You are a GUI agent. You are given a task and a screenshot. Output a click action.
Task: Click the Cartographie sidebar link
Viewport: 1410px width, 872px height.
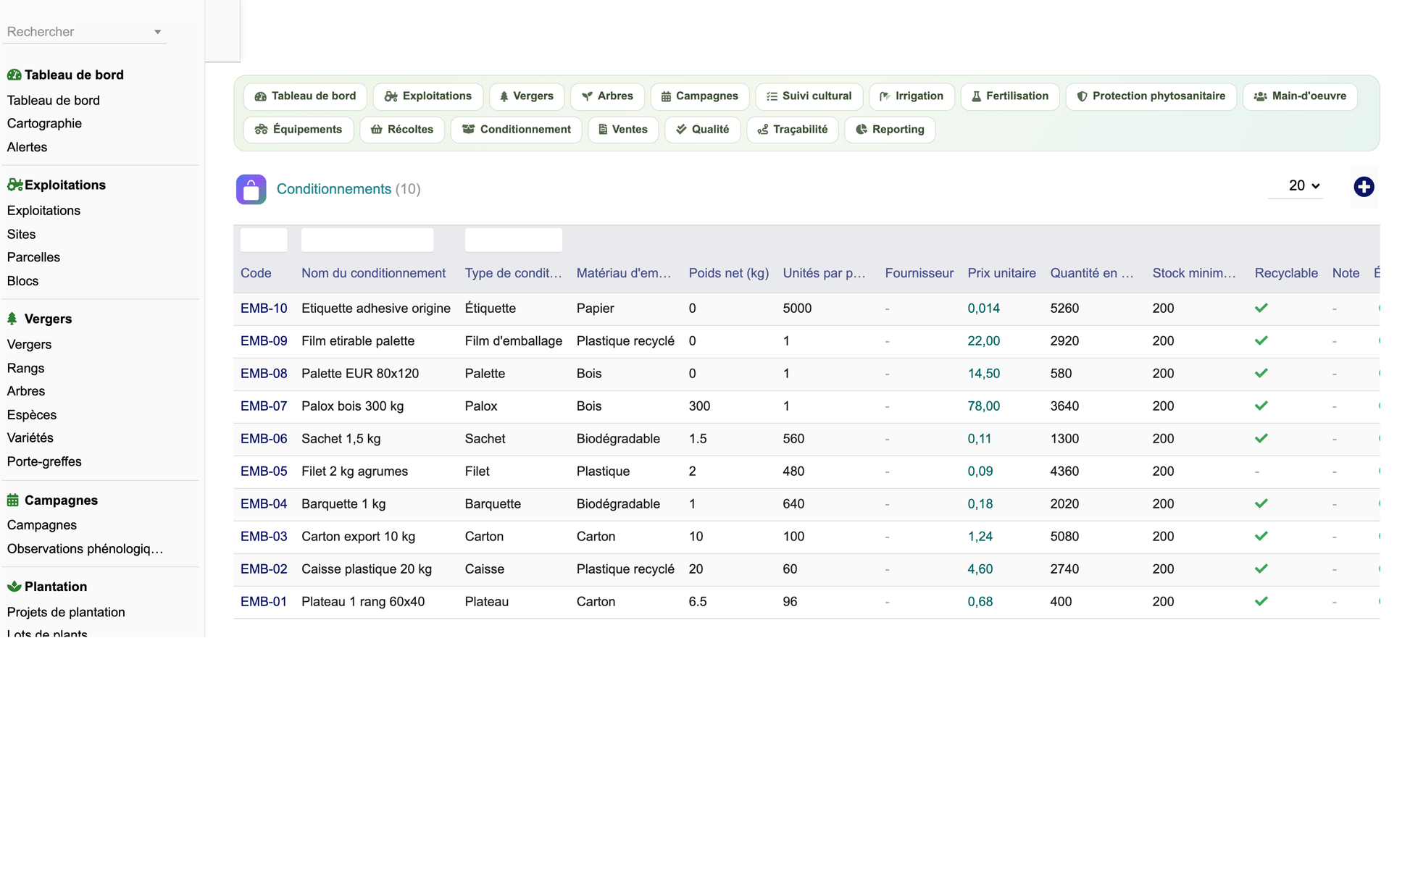pyautogui.click(x=44, y=123)
